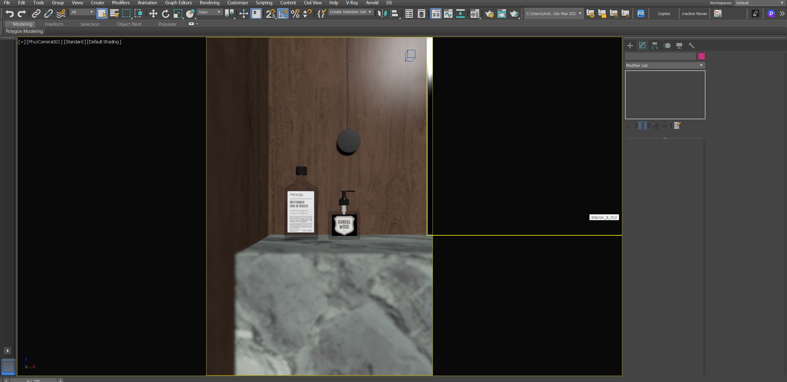Click the Align tool icon
Viewport: 787px width, 382px height.
(394, 14)
